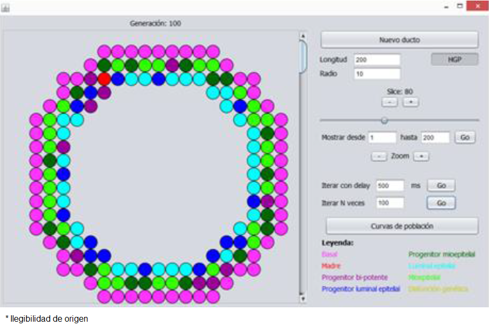Zoom in using the Zoom plus button
This screenshot has height=327, width=489.
[421, 157]
